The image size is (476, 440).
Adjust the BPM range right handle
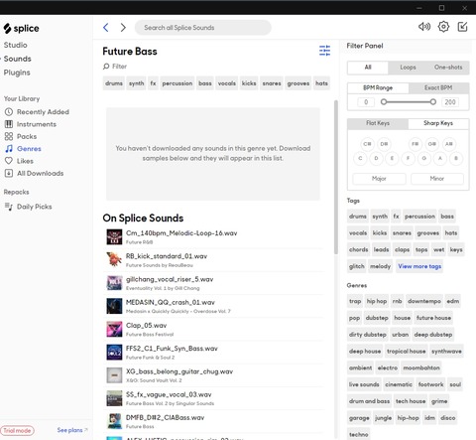(x=433, y=102)
